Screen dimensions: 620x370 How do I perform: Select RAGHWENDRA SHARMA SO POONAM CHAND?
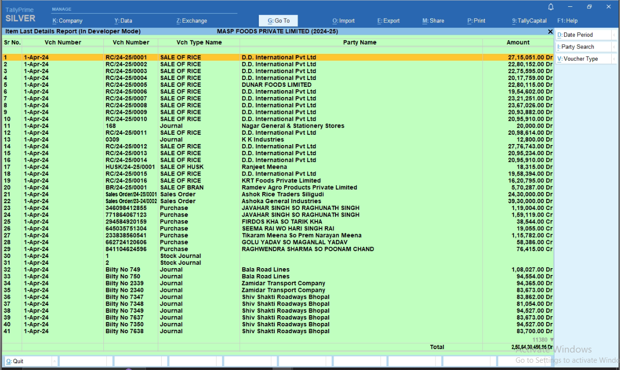[x=308, y=249]
